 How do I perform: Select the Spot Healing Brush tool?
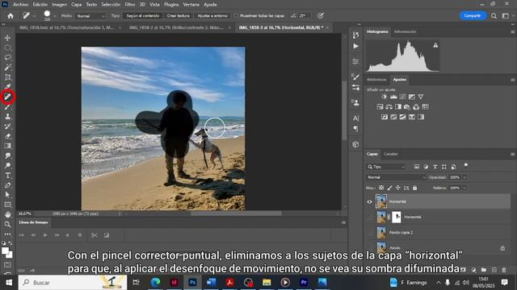click(x=7, y=97)
